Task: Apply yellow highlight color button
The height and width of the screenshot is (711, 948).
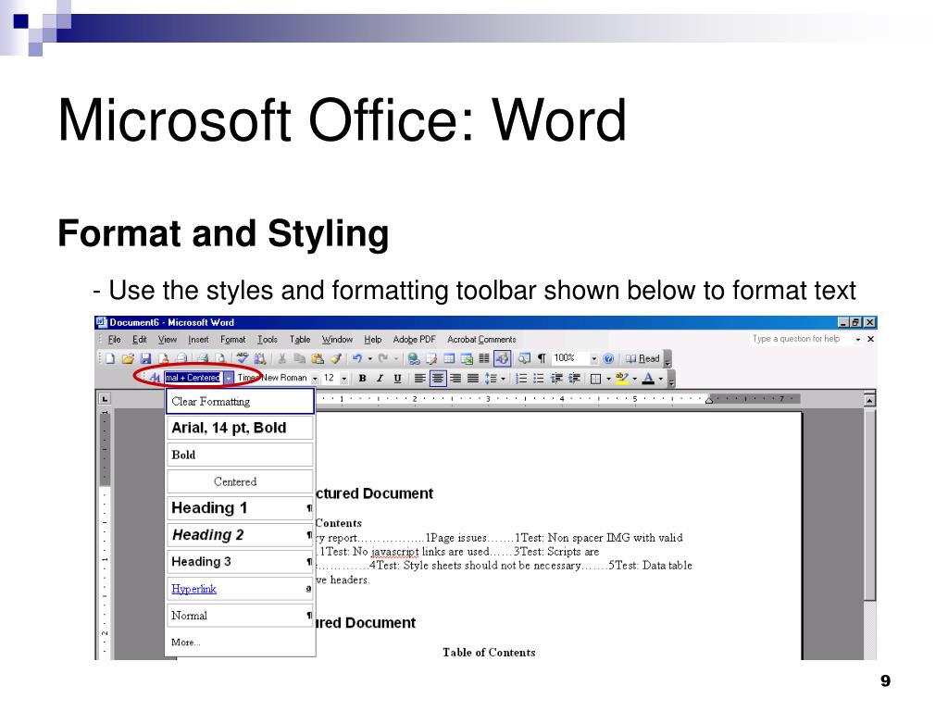Action: (622, 379)
